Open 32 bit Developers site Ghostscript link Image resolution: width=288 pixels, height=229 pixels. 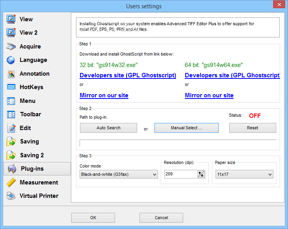pos(128,75)
